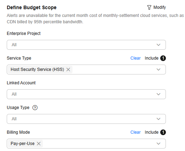Clear the Service Type selection
This screenshot has height=151, width=185.
point(135,58)
